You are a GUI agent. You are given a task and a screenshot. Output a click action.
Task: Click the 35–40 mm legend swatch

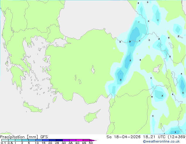(73, 140)
